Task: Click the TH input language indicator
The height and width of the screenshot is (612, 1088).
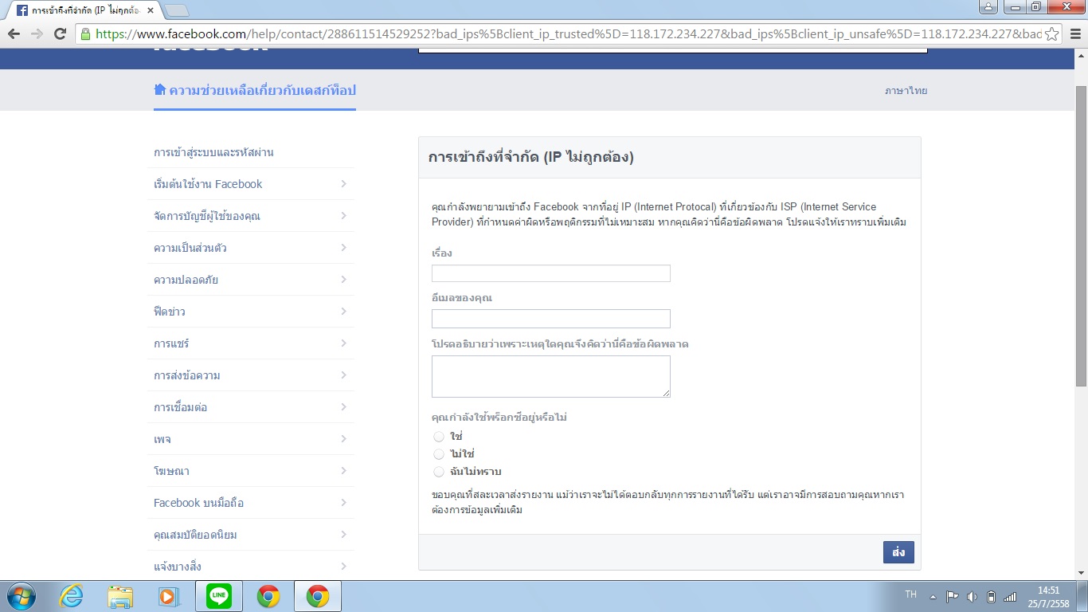Action: pyautogui.click(x=911, y=594)
